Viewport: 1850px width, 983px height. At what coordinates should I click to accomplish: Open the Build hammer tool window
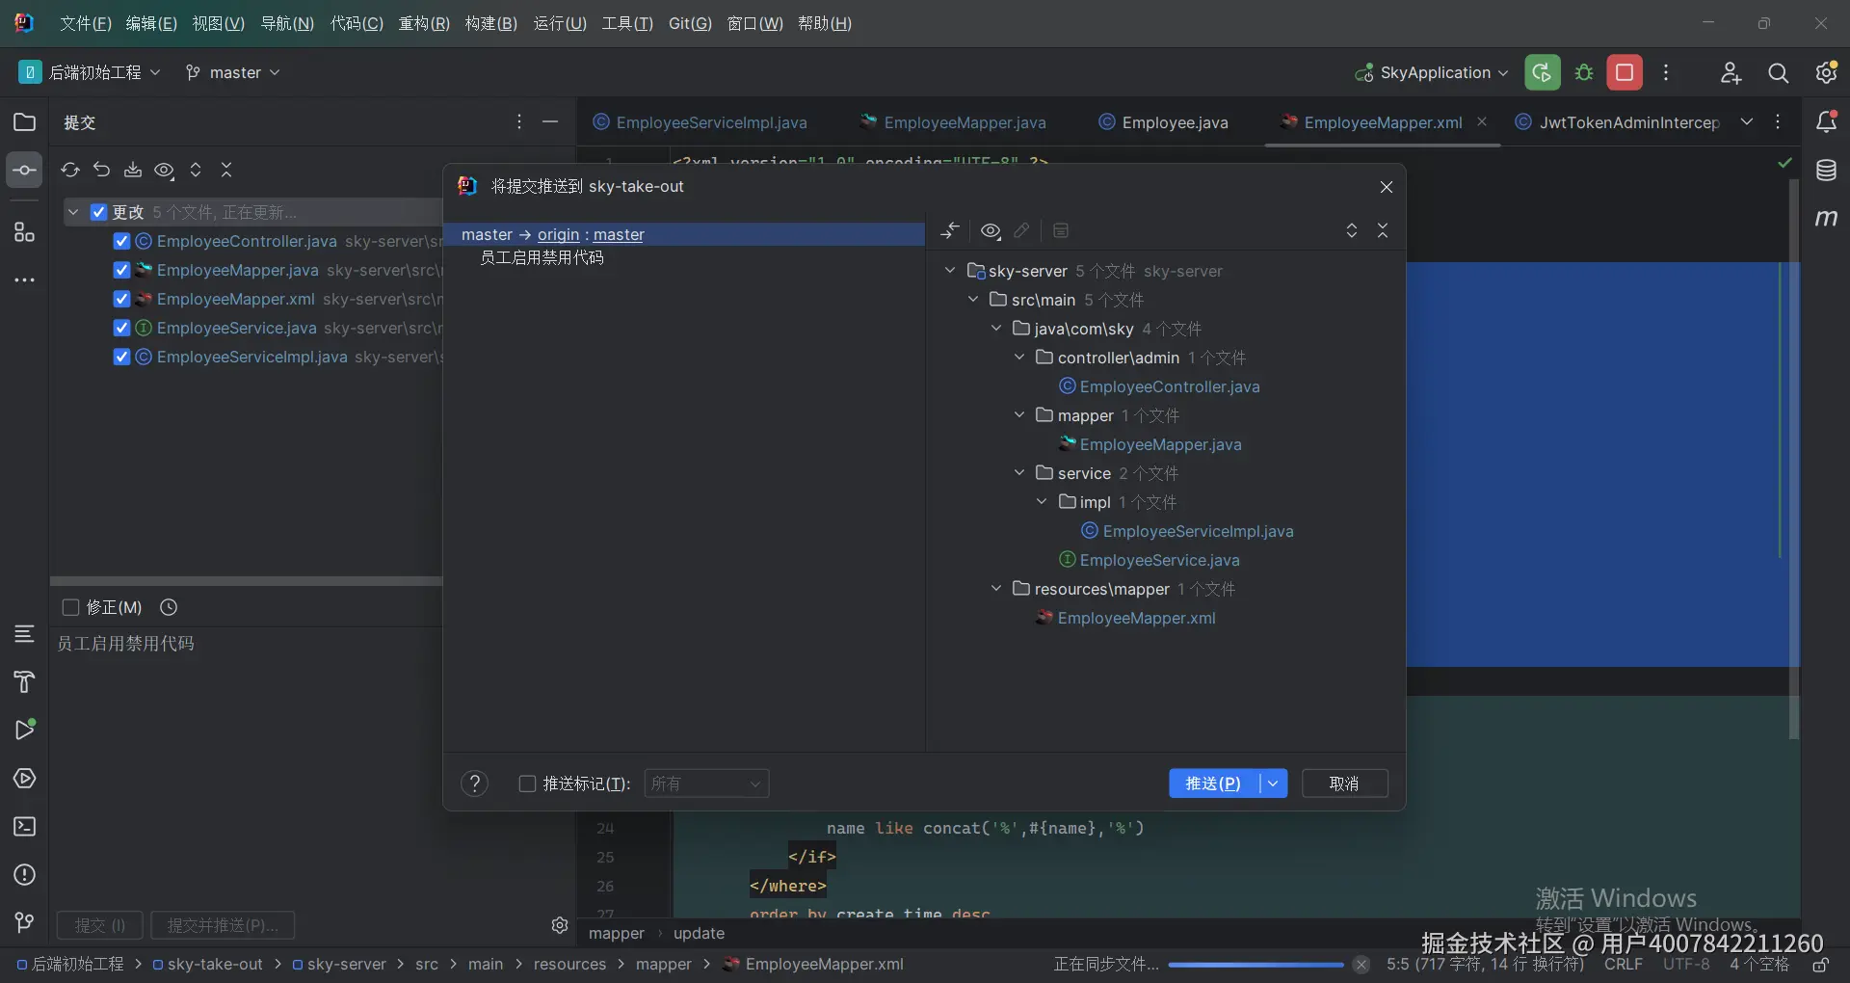(24, 681)
